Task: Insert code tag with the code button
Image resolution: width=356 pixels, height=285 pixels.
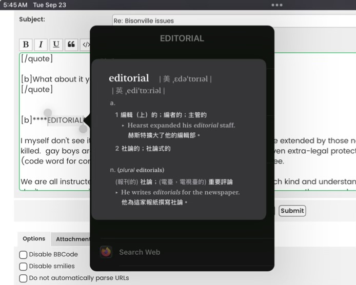Action: (86, 45)
